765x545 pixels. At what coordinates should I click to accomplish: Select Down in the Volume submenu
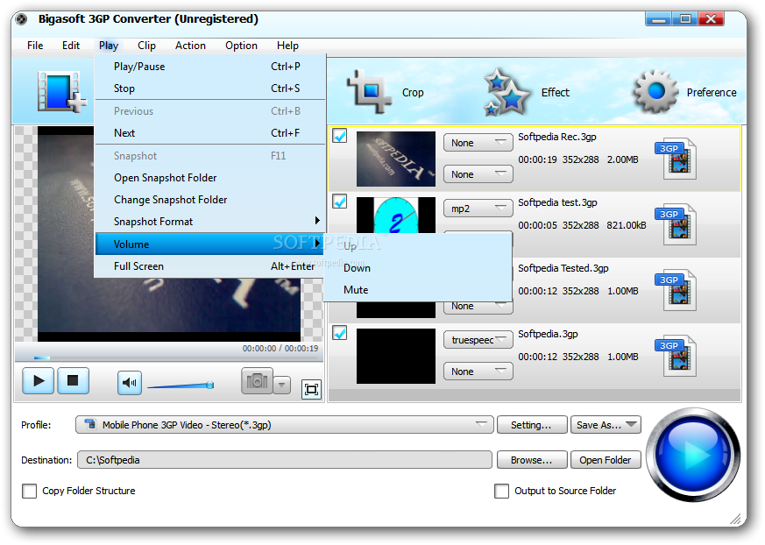click(418, 268)
